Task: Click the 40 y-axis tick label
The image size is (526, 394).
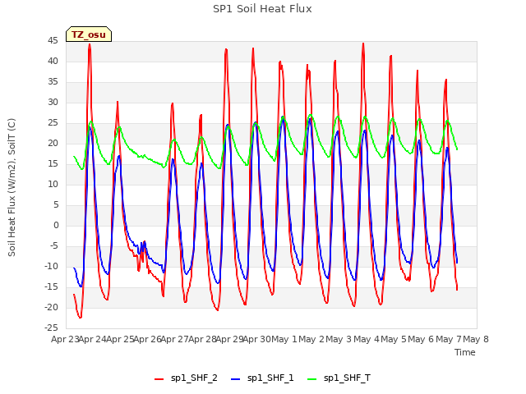Action: 53,62
